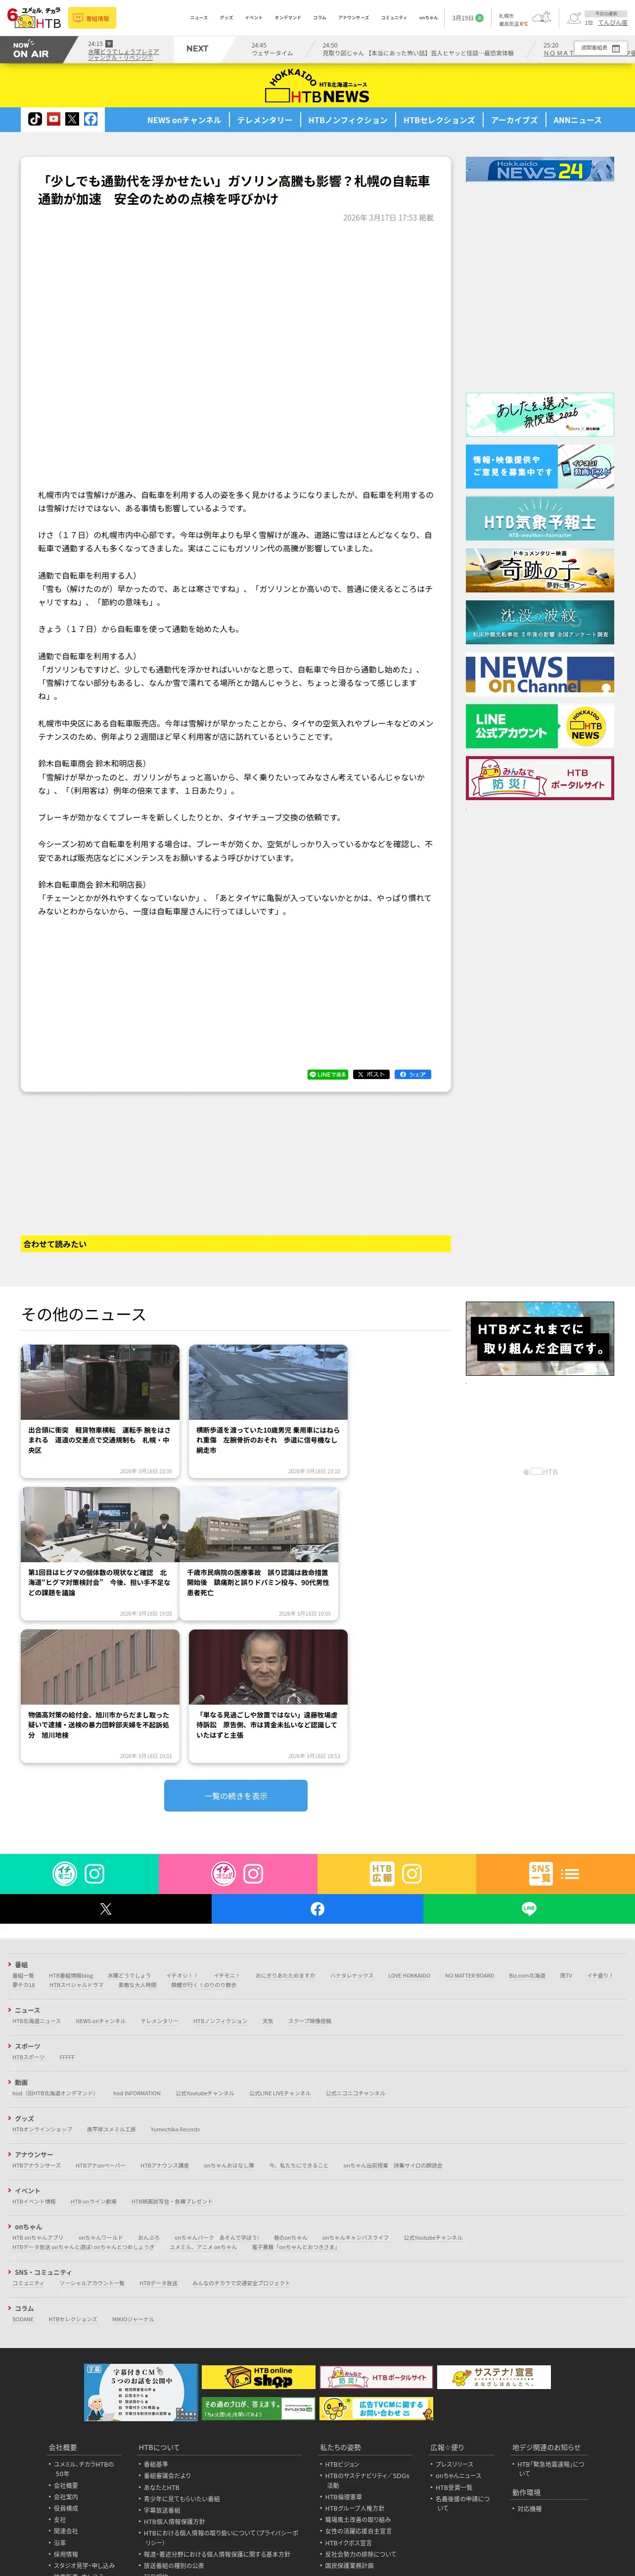This screenshot has height=2576, width=635.
Task: Open the Hokkaido NEWS 24 sidebar banner
Action: [x=539, y=169]
